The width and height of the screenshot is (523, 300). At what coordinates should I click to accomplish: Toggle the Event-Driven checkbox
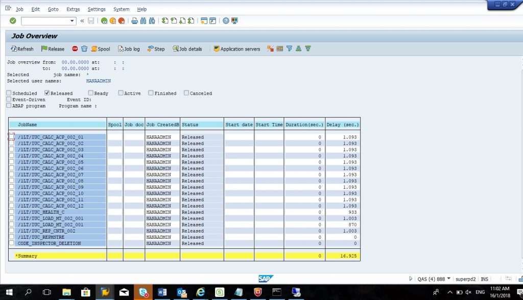[9, 99]
